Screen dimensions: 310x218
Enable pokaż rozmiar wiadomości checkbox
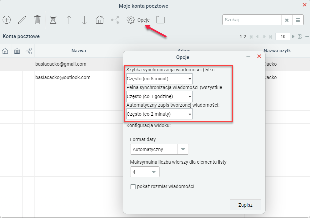(x=133, y=187)
